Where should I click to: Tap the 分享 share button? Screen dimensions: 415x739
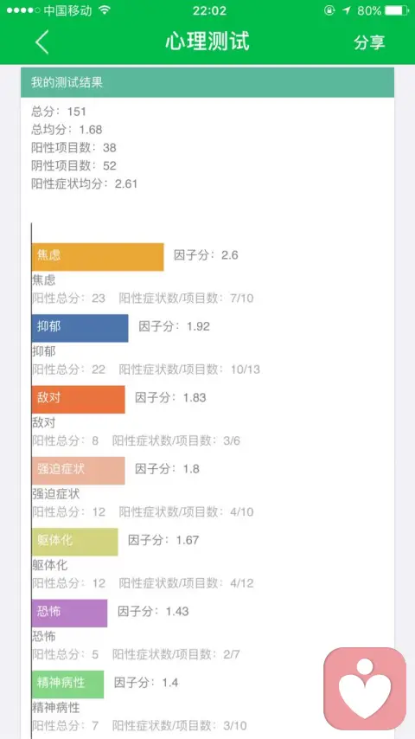[369, 42]
